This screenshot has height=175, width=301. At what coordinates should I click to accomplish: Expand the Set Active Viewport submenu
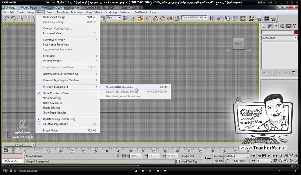point(68,40)
